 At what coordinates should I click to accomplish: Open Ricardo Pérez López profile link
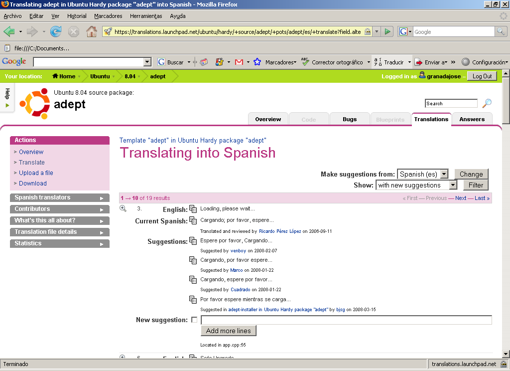280,231
